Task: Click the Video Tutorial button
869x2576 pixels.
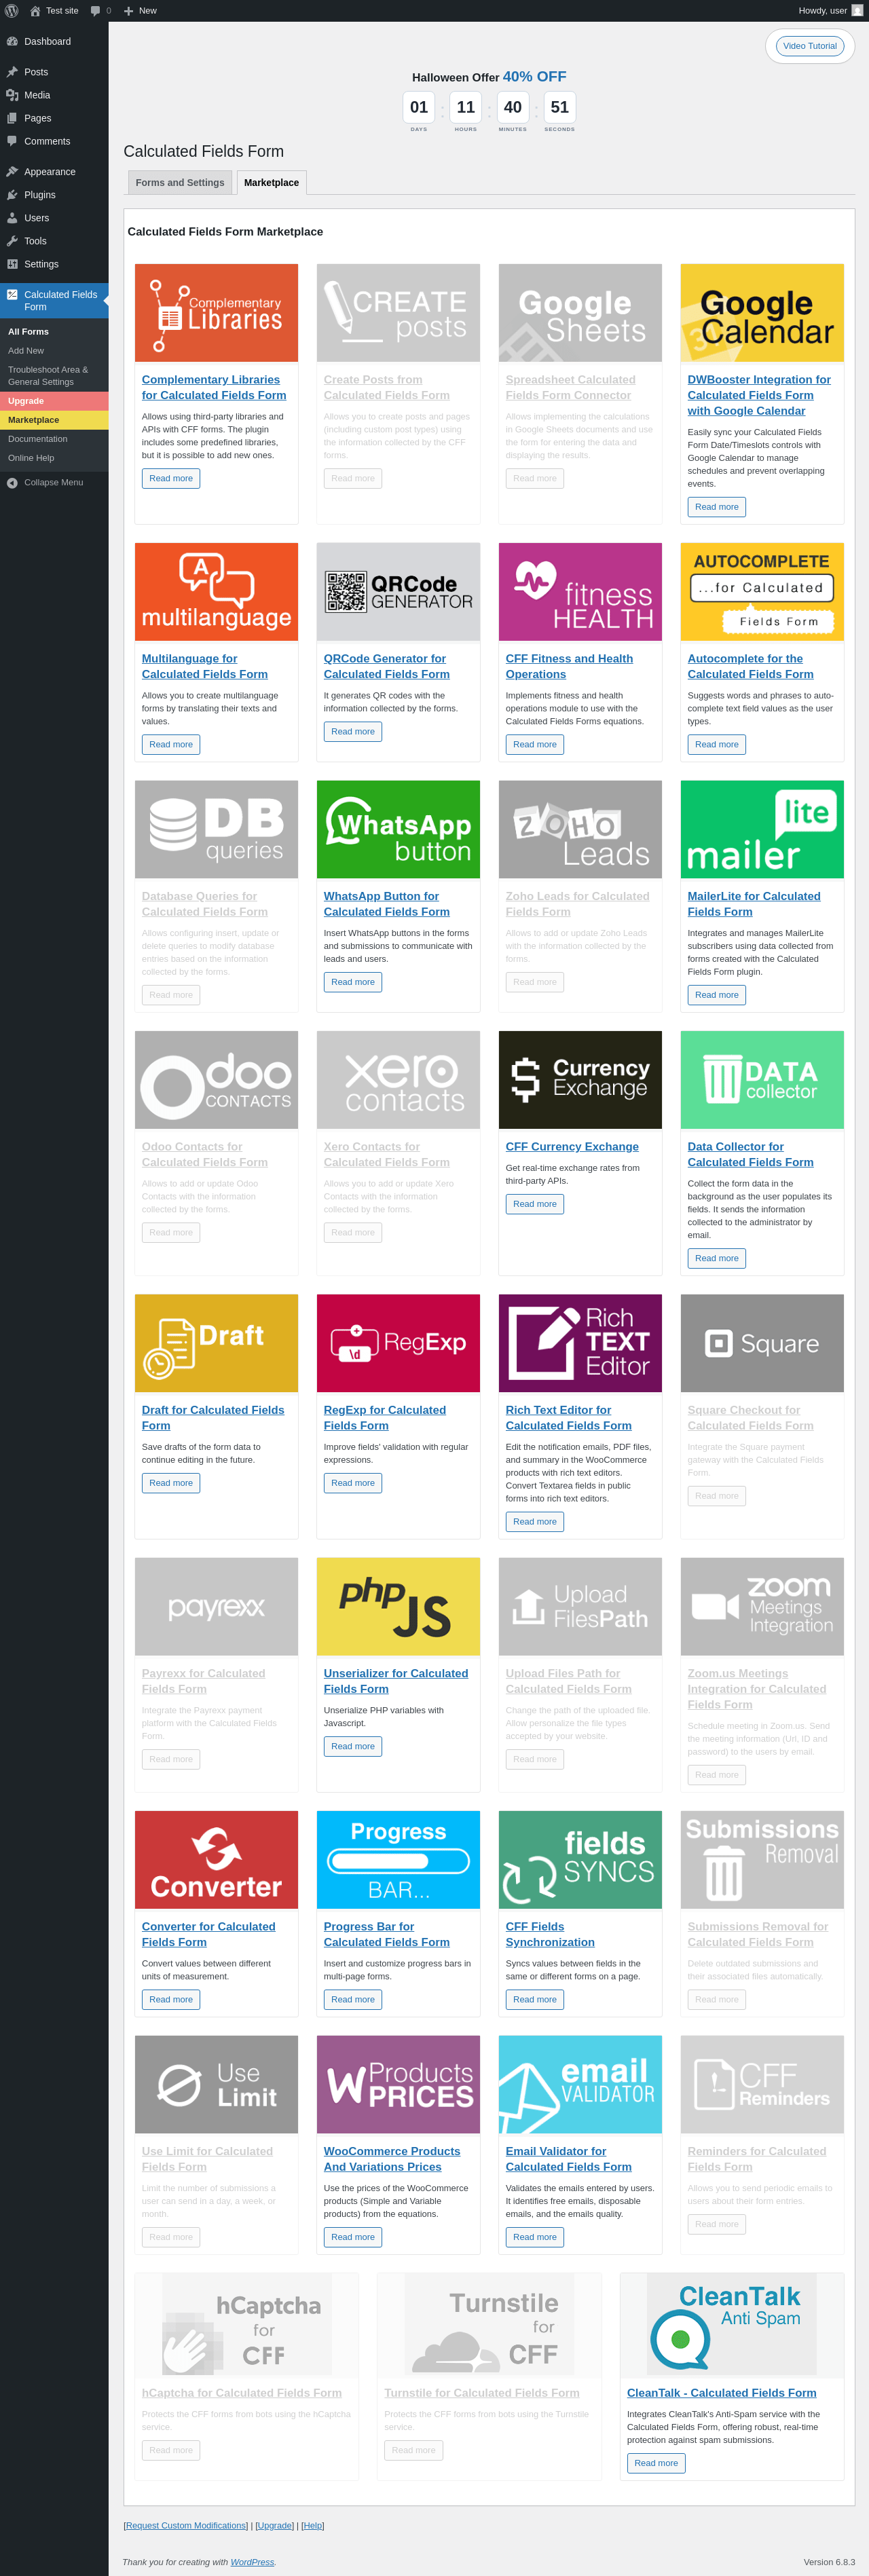Action: (809, 46)
